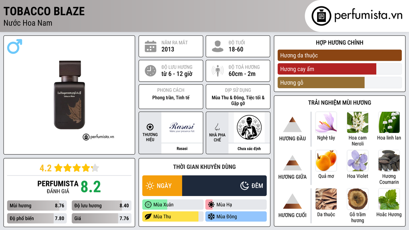Click the Hương giữa pyramid icon
Viewport: 409px width, 230px height.
(x=292, y=163)
